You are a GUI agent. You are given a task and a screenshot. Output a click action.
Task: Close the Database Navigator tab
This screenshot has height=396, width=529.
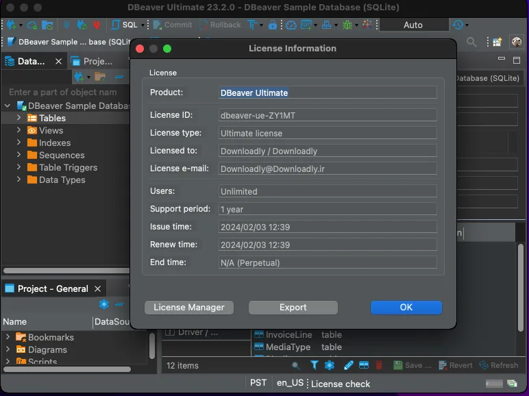tap(58, 62)
